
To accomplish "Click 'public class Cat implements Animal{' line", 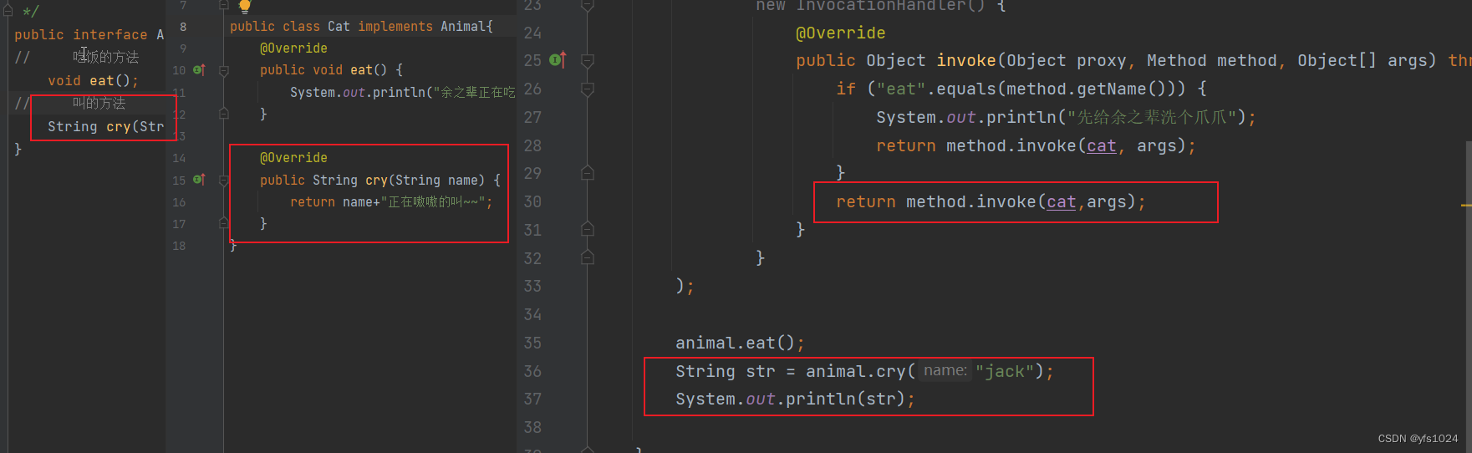I will point(361,27).
